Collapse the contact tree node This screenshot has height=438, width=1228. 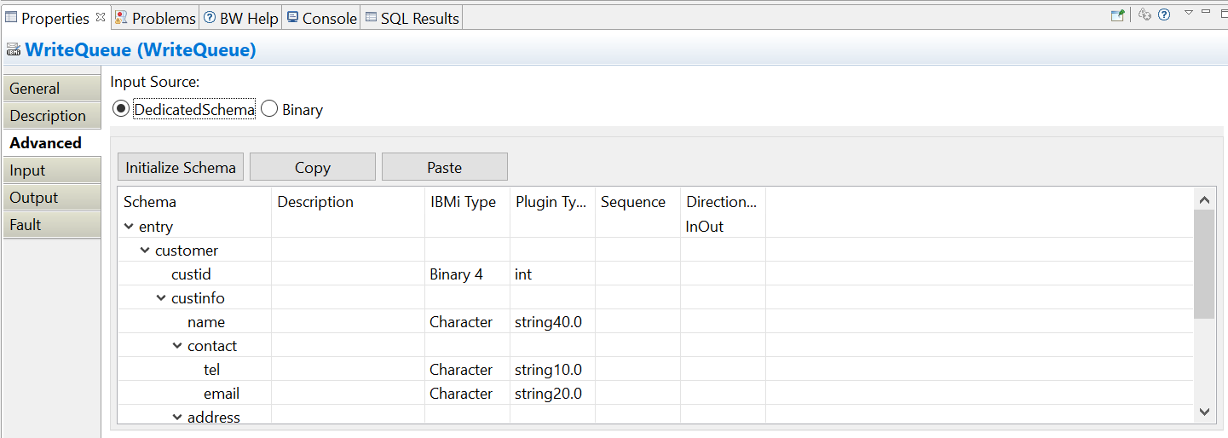click(x=177, y=346)
